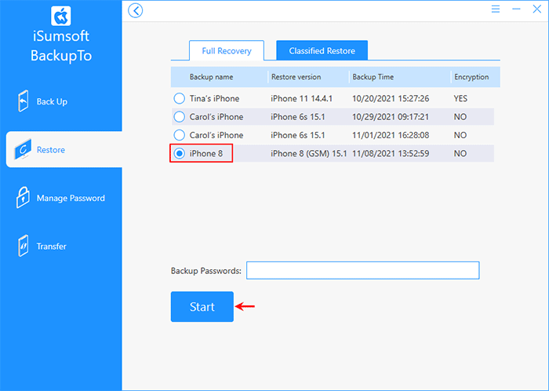
Task: Click the 11/08/2021 13:52:59 backup time
Action: click(x=391, y=153)
